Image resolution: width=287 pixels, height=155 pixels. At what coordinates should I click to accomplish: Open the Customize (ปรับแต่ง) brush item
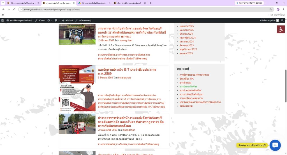40,20
